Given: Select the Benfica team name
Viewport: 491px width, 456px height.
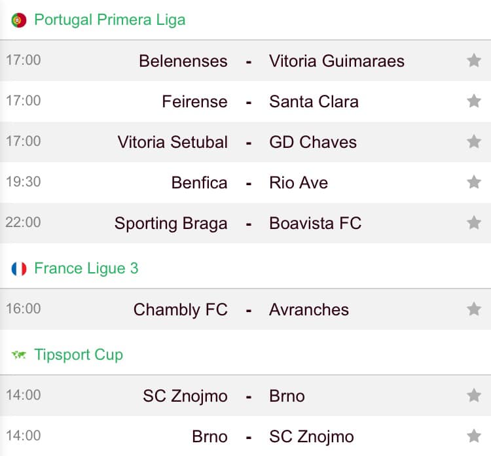Looking at the screenshot, I should (199, 183).
